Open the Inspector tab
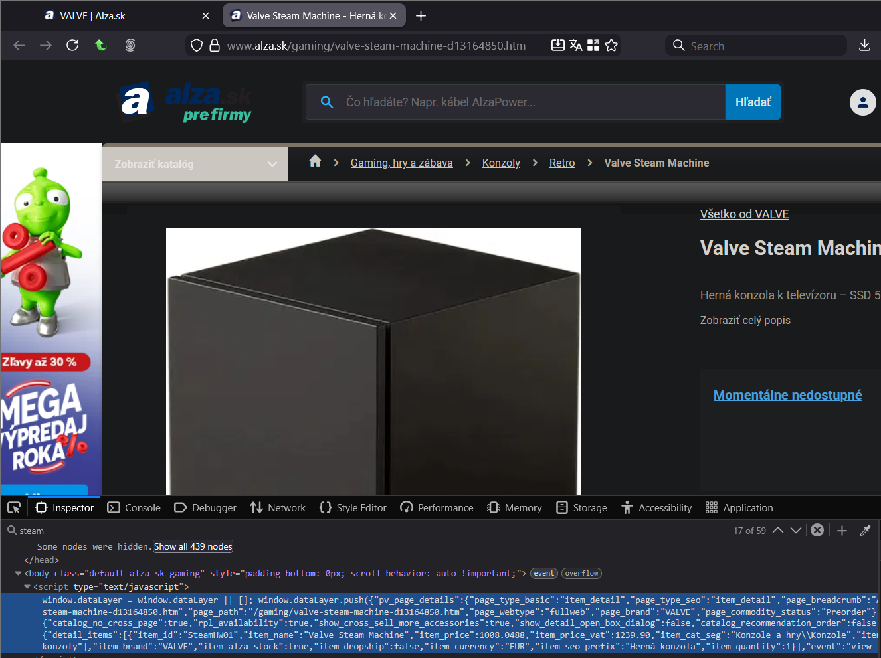This screenshot has width=881, height=658. (x=64, y=508)
